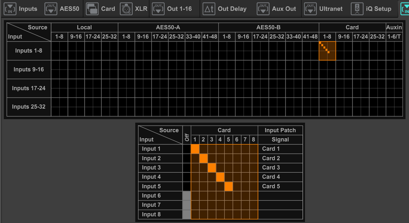409x223 pixels.
Task: Click the iQ Setup speaker icon
Action: (357, 9)
